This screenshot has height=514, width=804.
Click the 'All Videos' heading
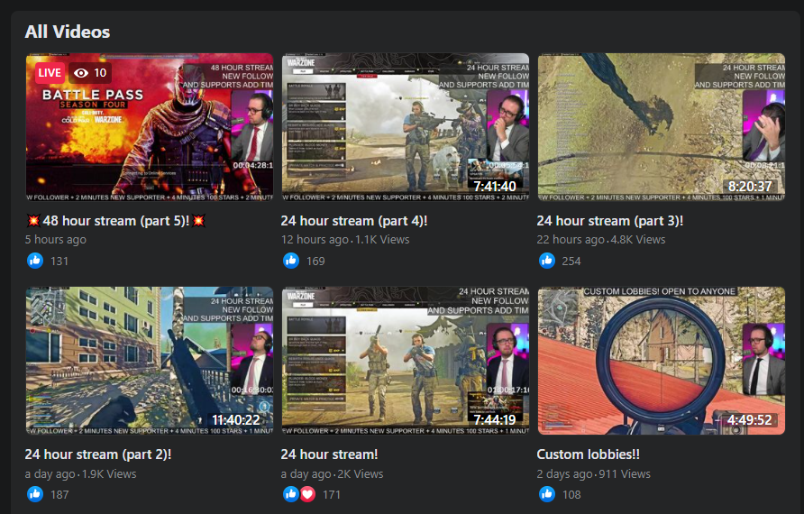tap(68, 32)
